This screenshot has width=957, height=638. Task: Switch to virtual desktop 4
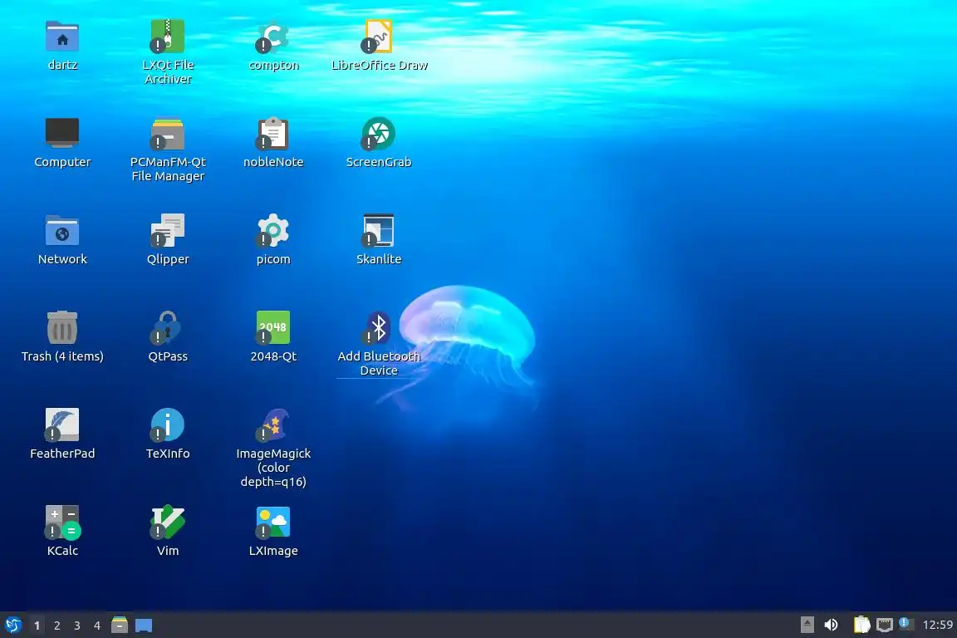coord(96,626)
